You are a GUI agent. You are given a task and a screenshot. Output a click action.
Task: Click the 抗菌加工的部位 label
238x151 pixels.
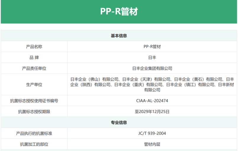[x=34, y=144]
